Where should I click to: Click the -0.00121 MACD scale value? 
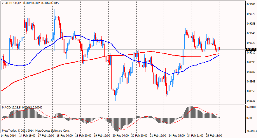(x=251, y=131)
